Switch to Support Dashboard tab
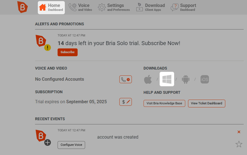 (184, 8)
